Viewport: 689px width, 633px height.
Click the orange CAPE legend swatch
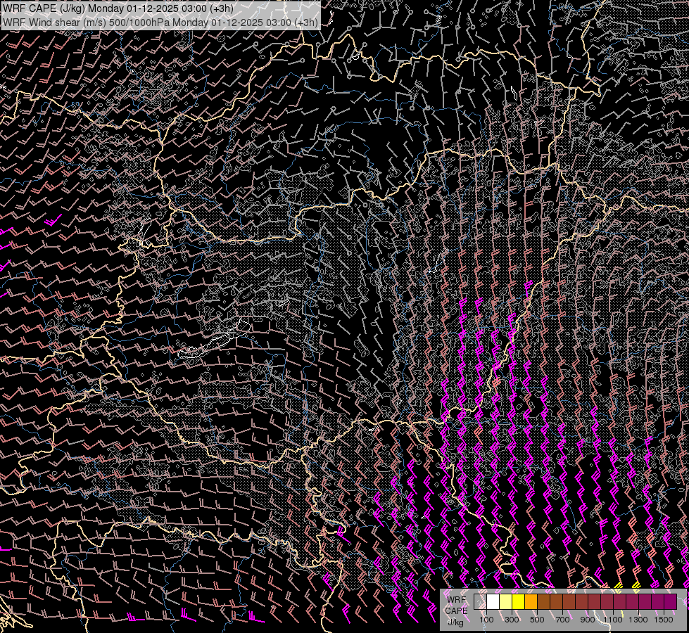click(531, 602)
